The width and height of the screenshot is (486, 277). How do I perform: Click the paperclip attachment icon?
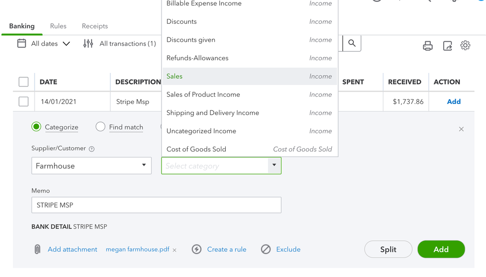pyautogui.click(x=37, y=249)
